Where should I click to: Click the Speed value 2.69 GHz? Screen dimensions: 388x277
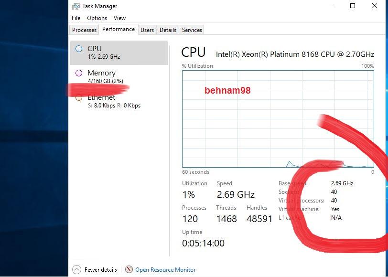[x=236, y=195]
